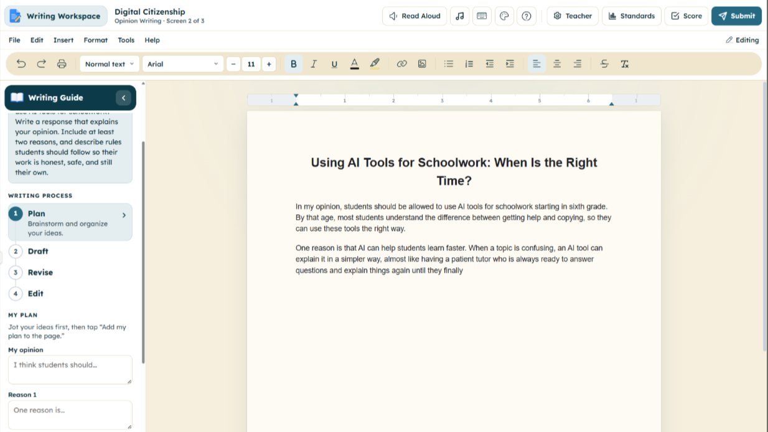The height and width of the screenshot is (432, 768).
Task: Align text center
Action: [557, 63]
